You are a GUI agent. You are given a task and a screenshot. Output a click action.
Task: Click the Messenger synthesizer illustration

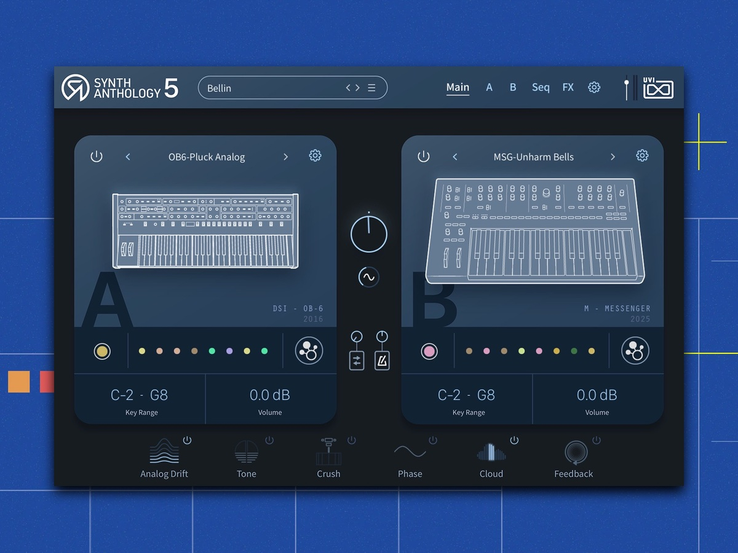tap(535, 231)
